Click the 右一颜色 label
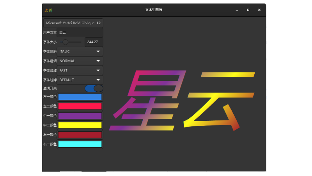This screenshot has height=176, width=312. [x=50, y=135]
